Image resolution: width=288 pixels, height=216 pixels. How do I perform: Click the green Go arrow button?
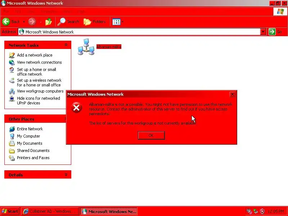(272, 32)
